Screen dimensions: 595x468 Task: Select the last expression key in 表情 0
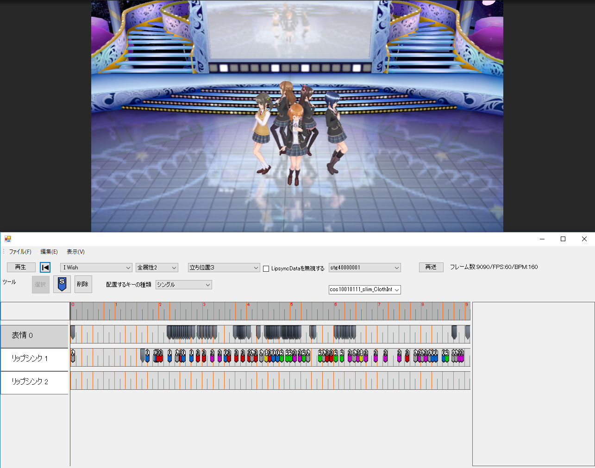(x=468, y=333)
